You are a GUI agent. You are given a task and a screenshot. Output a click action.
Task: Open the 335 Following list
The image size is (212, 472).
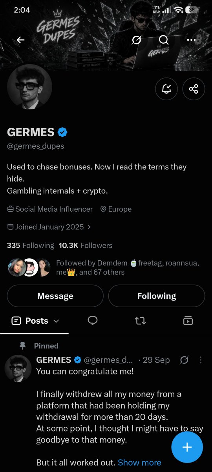[31, 245]
